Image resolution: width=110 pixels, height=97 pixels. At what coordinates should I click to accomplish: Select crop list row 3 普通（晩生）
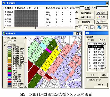pyautogui.click(x=96, y=49)
